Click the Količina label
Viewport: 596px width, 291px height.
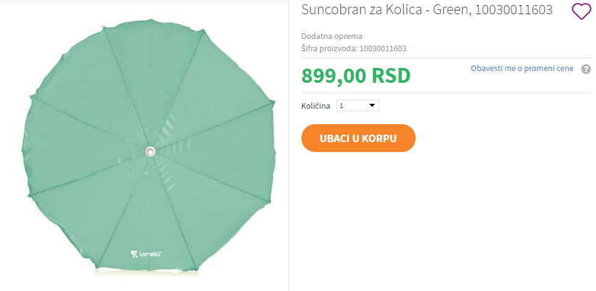[x=316, y=106]
